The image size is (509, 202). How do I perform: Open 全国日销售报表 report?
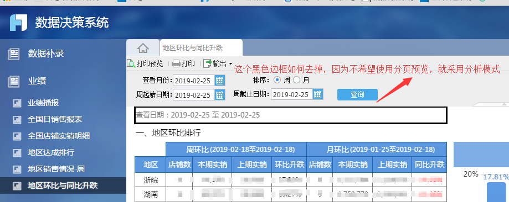(54, 120)
